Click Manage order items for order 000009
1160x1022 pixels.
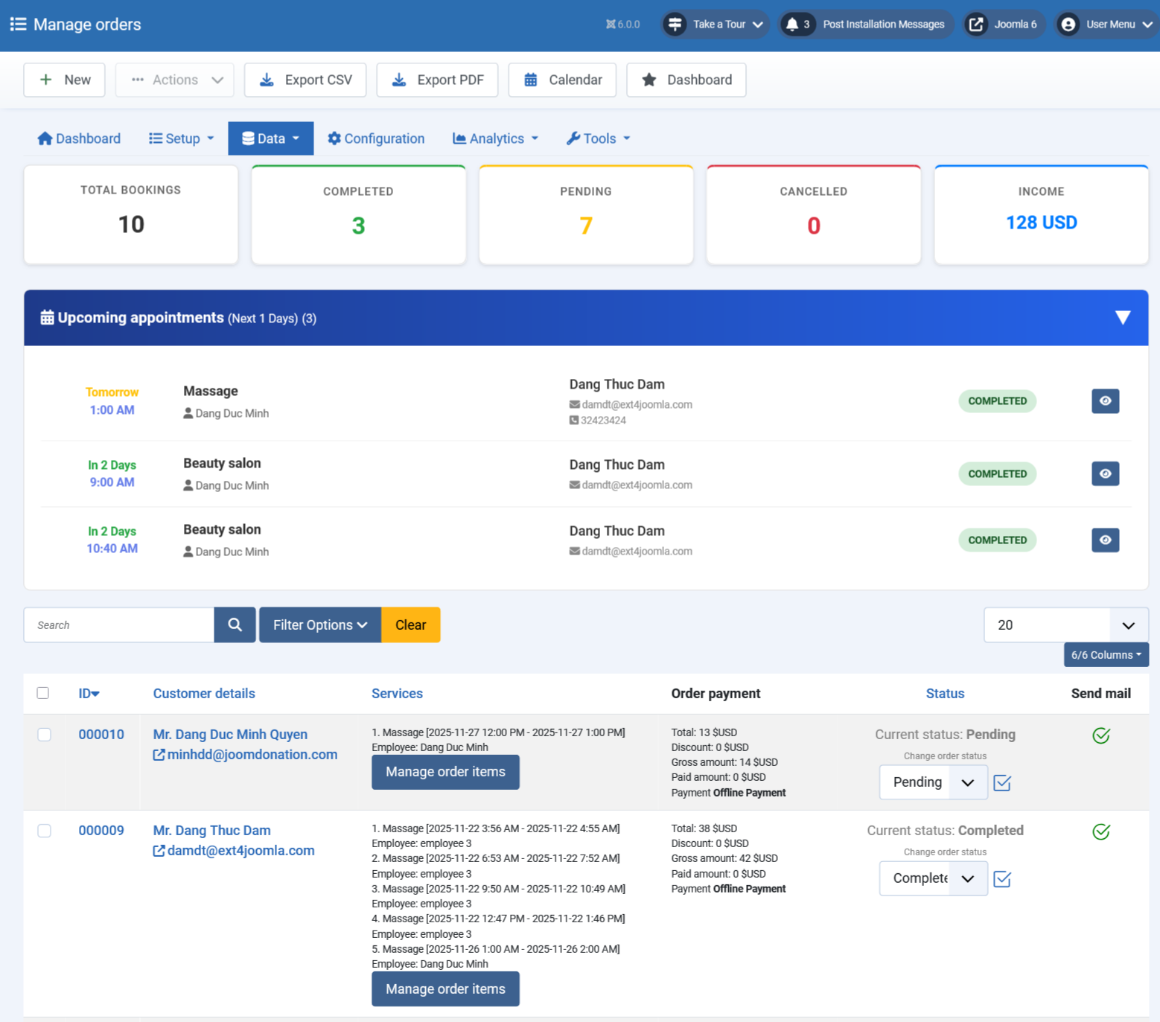(x=445, y=989)
